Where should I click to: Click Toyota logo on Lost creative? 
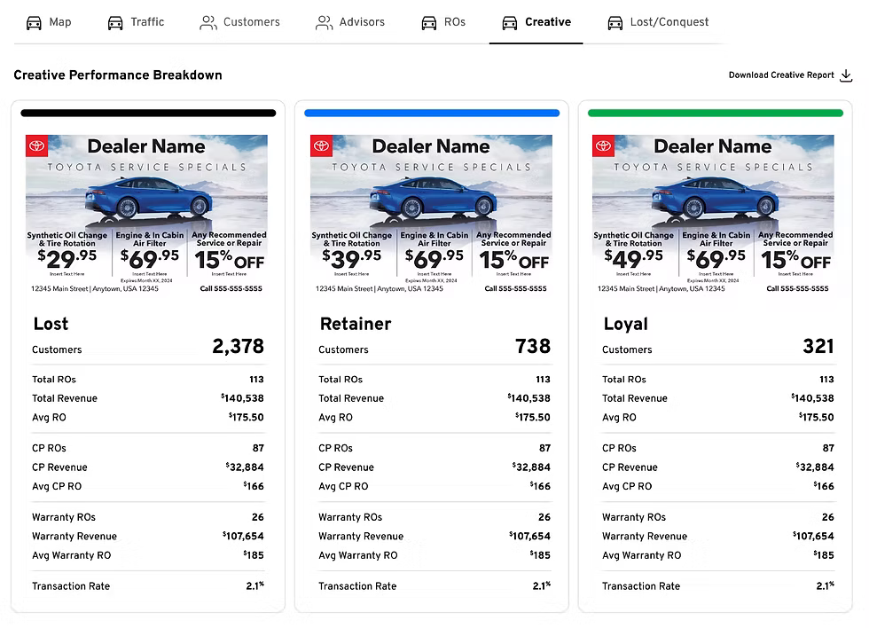pos(36,145)
